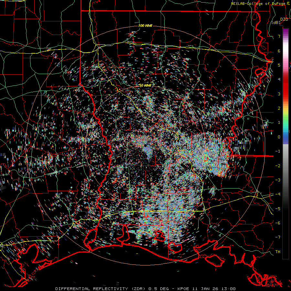Screen dimensions: 291x291
Task: Click the '6' value on color scale
Action: [x=279, y=51]
